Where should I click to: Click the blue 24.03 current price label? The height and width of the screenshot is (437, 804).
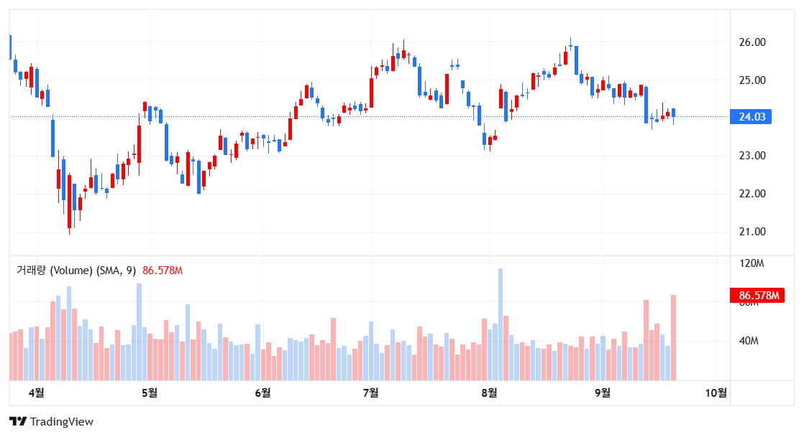pyautogui.click(x=750, y=117)
